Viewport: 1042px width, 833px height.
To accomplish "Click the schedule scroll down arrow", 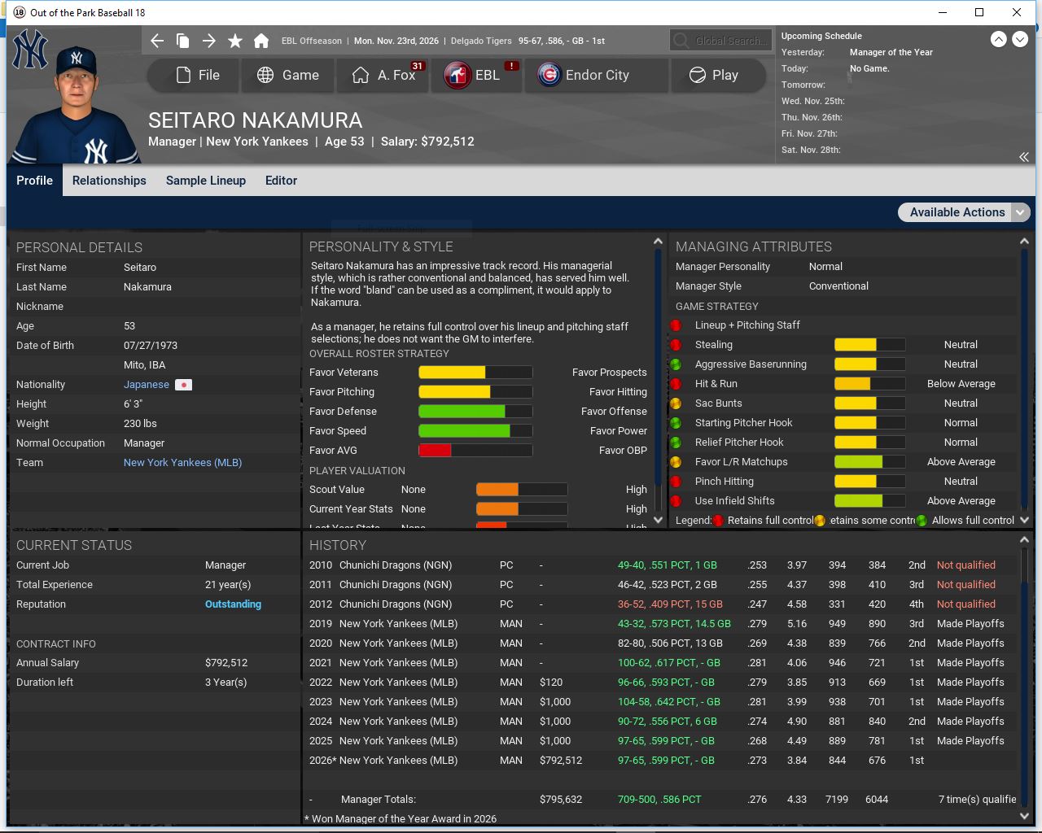I will (1019, 39).
